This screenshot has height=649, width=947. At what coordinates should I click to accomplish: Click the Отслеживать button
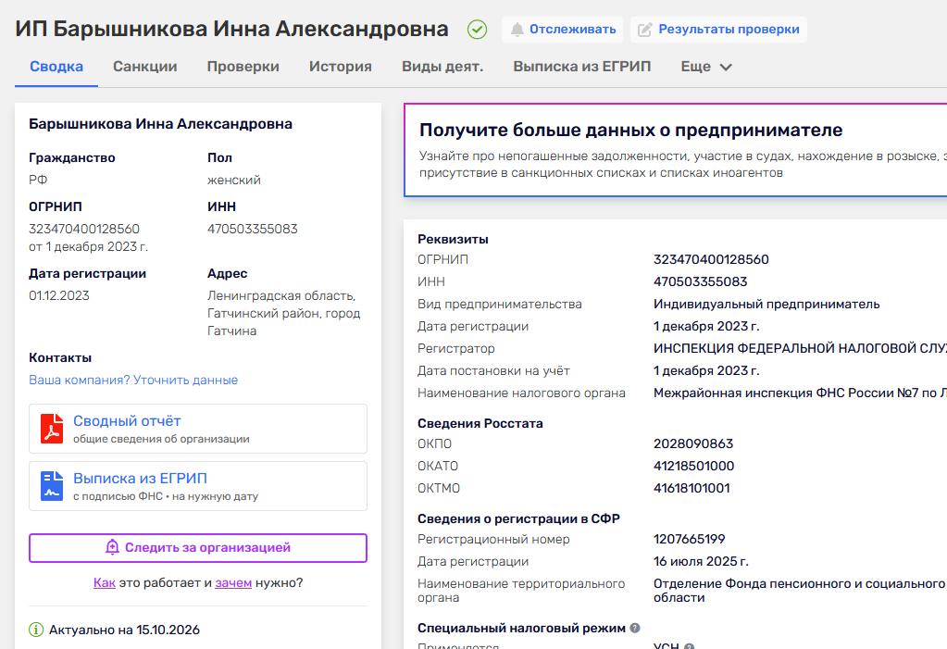click(x=562, y=30)
